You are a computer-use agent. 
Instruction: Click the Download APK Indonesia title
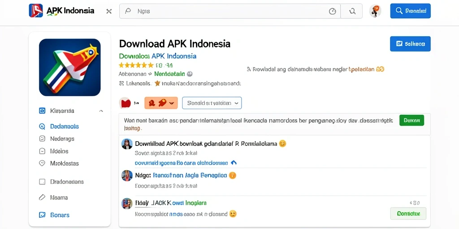tap(175, 44)
